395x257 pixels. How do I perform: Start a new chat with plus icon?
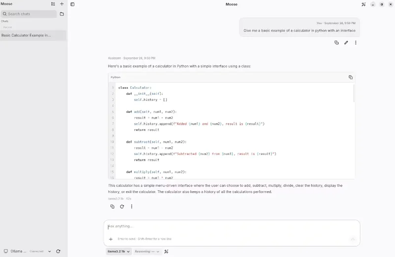(x=62, y=4)
